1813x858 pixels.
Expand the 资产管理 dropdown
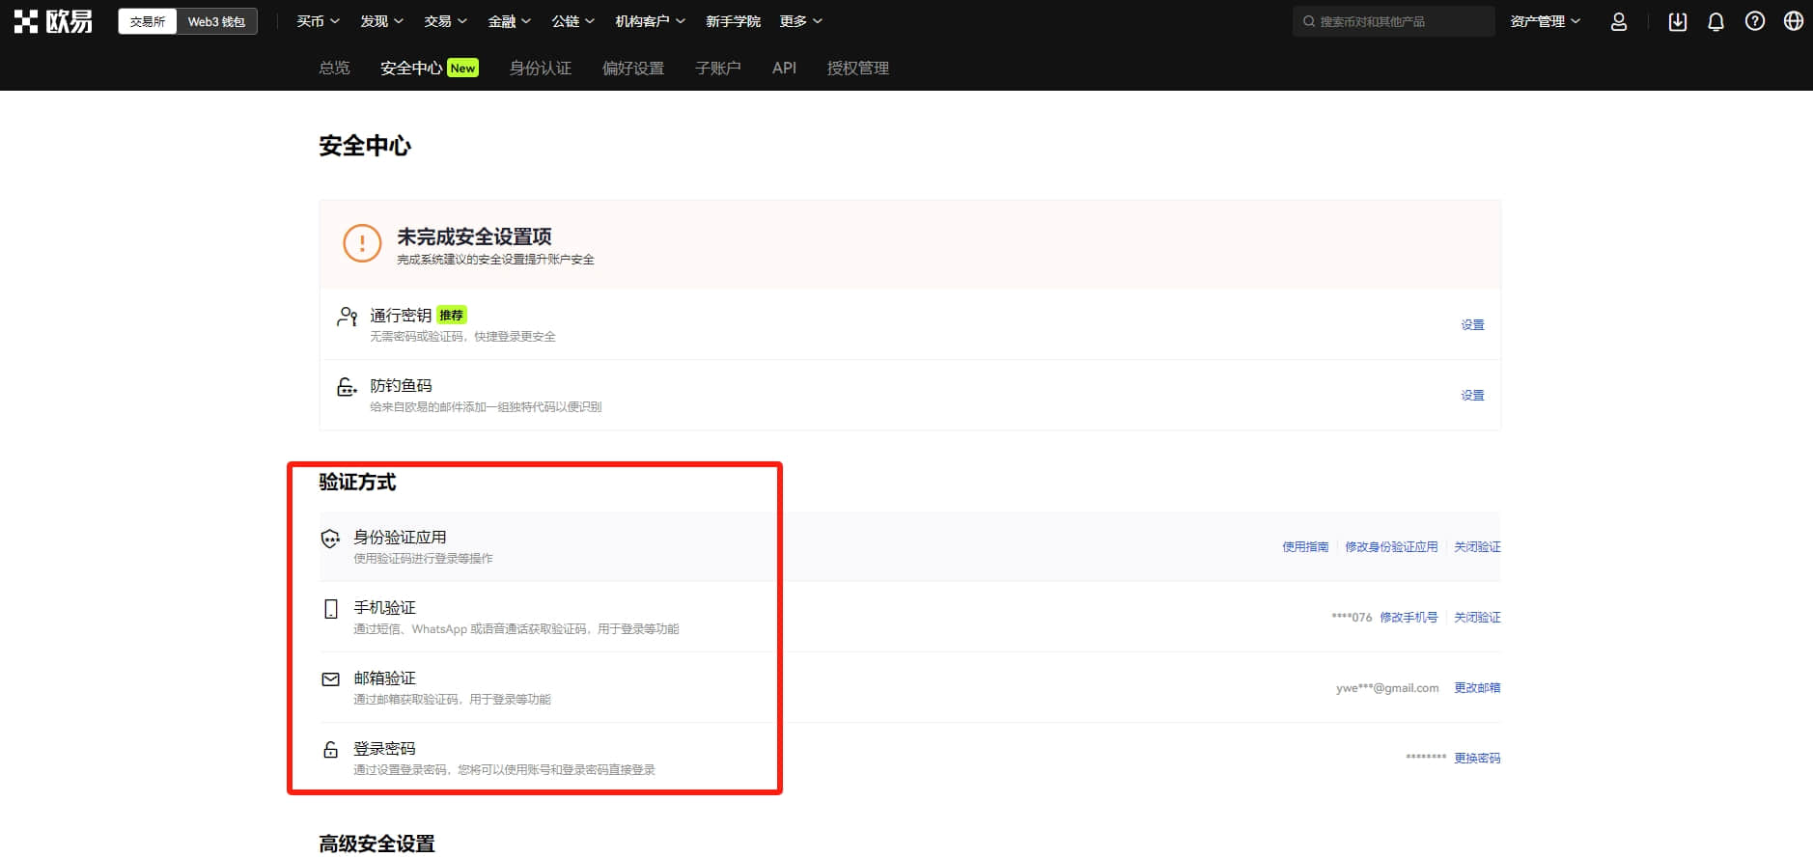[x=1545, y=21]
